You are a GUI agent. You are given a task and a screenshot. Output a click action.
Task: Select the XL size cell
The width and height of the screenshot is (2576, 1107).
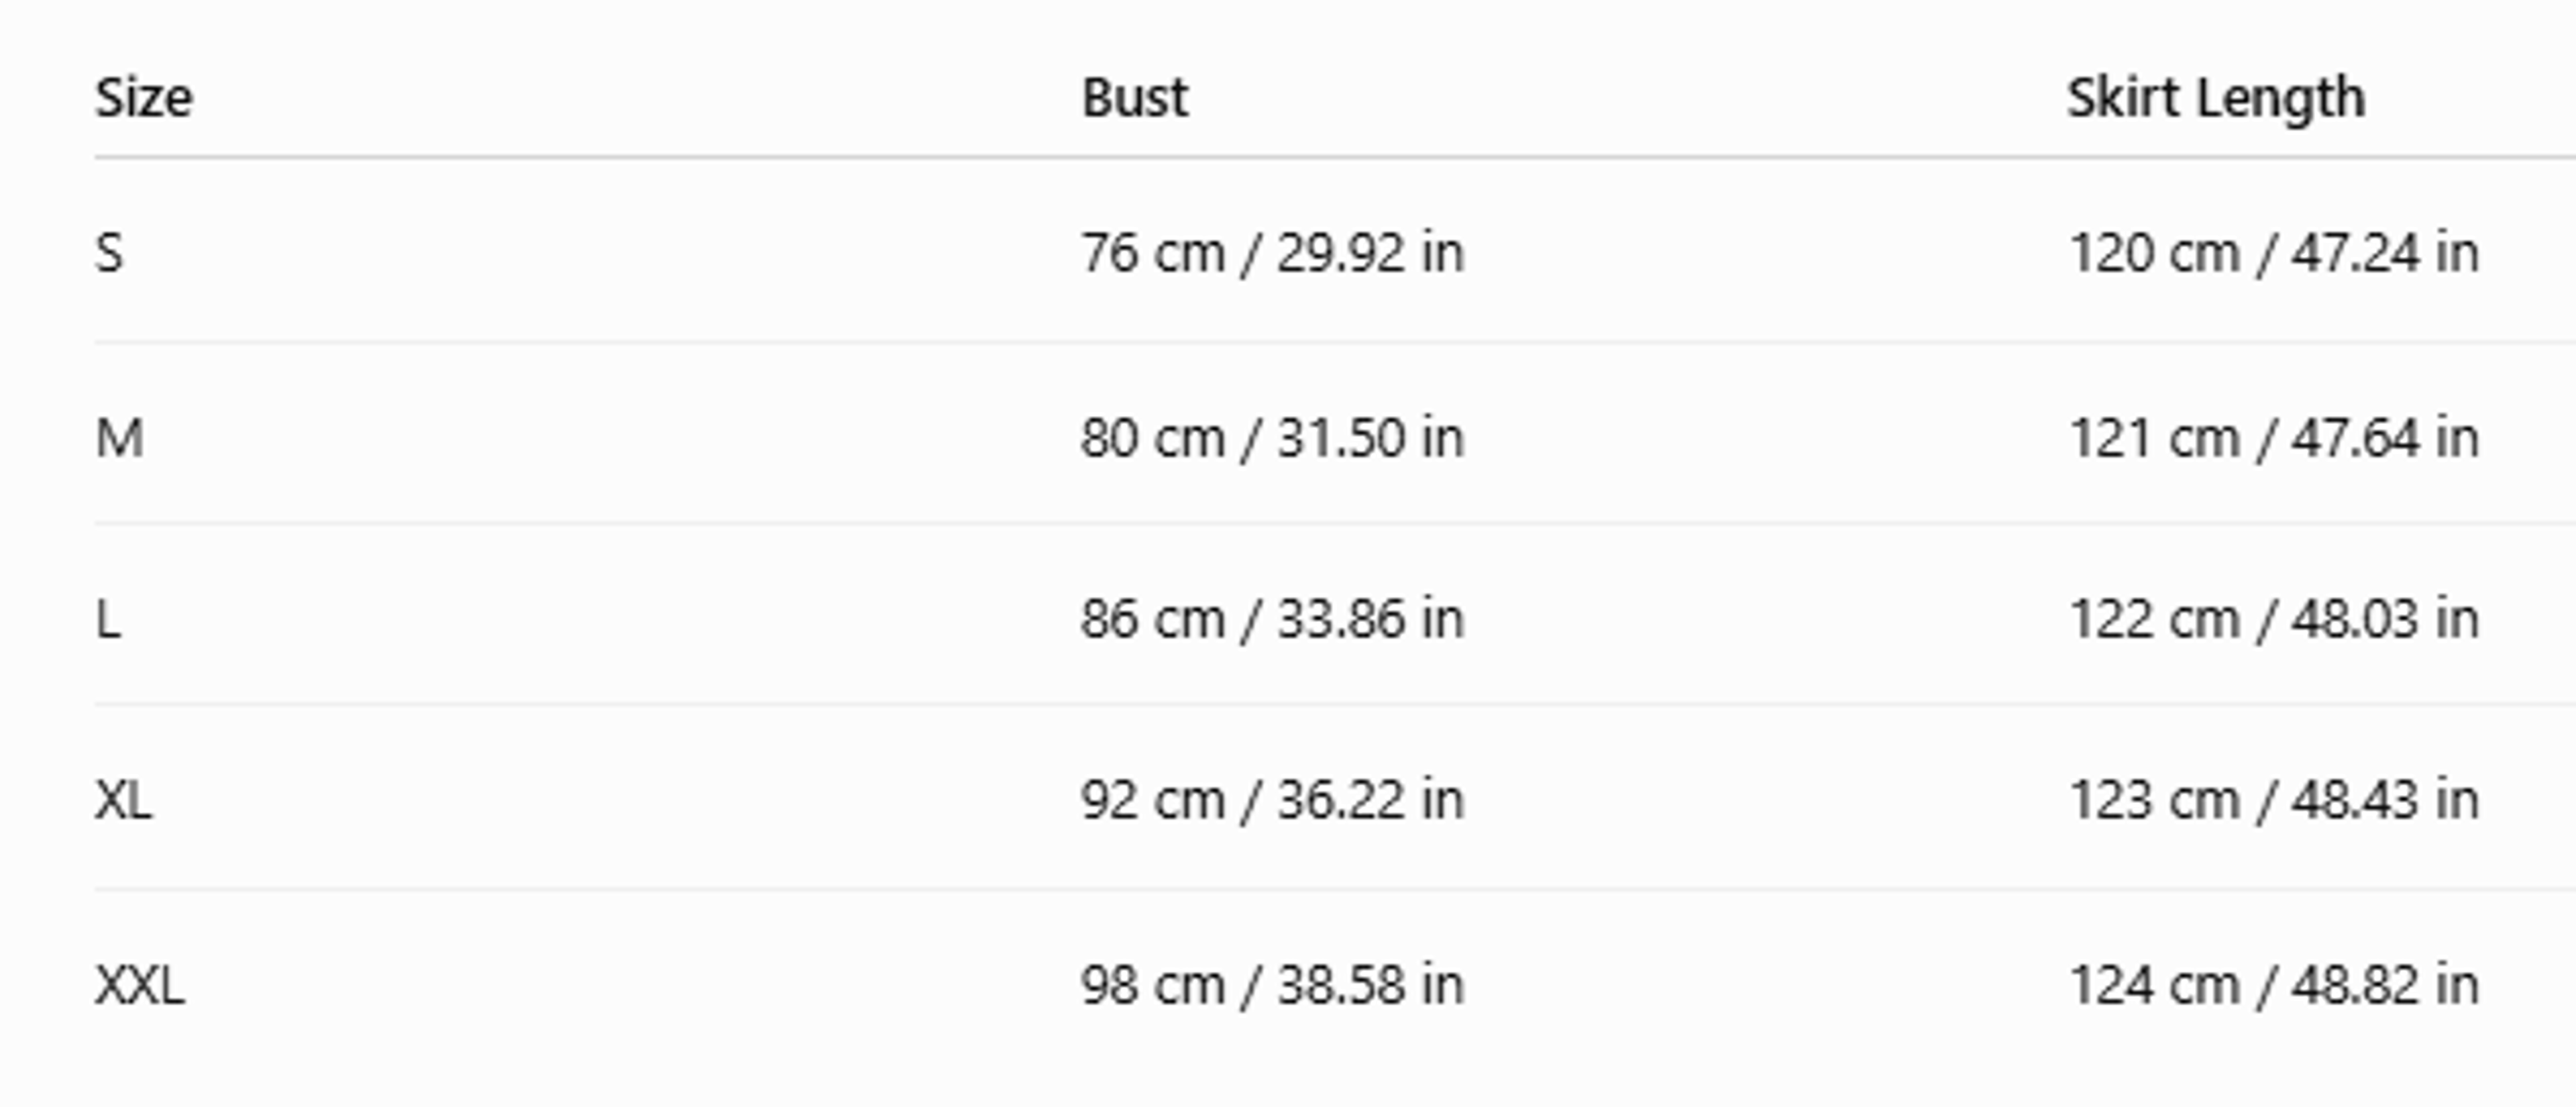123,800
